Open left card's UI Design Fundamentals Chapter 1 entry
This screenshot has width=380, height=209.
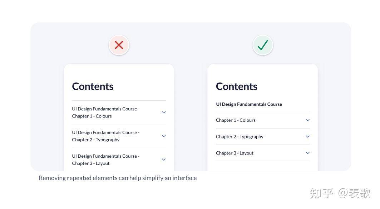coord(119,113)
